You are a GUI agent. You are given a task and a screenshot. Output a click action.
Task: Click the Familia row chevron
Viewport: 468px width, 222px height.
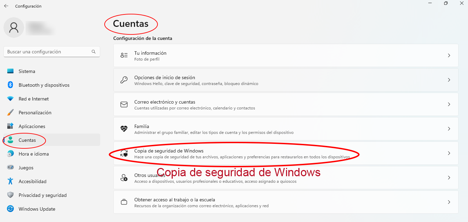click(x=449, y=129)
